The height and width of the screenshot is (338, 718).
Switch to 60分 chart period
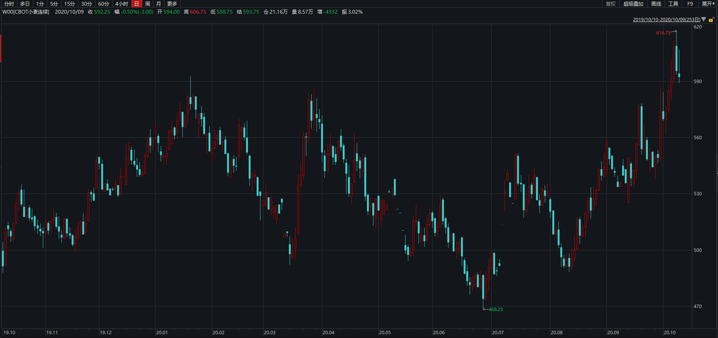104,4
